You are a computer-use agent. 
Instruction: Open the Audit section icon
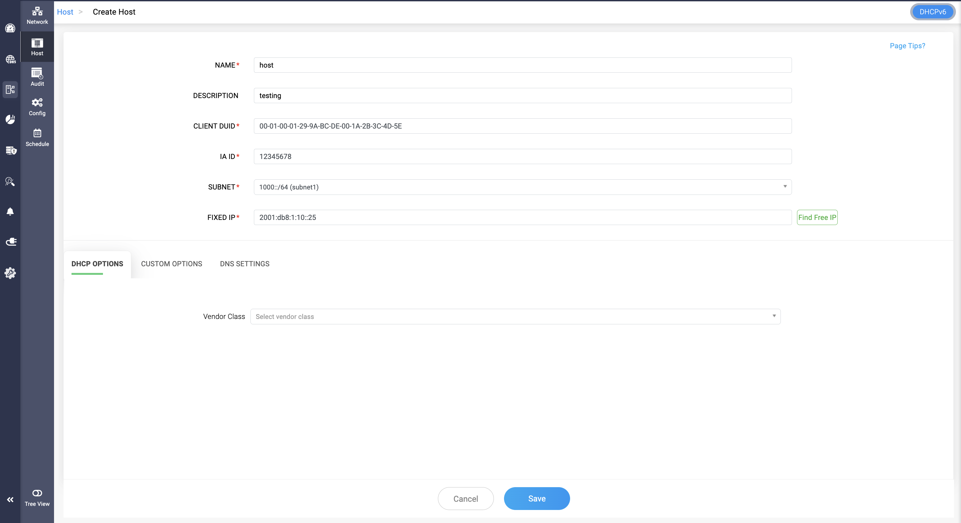click(x=37, y=77)
